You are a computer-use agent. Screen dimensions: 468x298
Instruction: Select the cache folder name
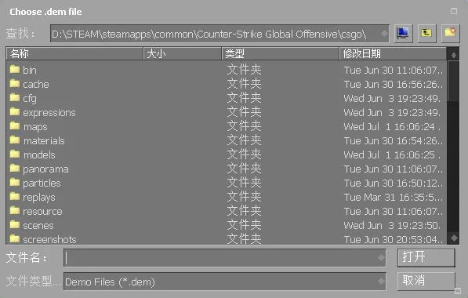pos(36,85)
